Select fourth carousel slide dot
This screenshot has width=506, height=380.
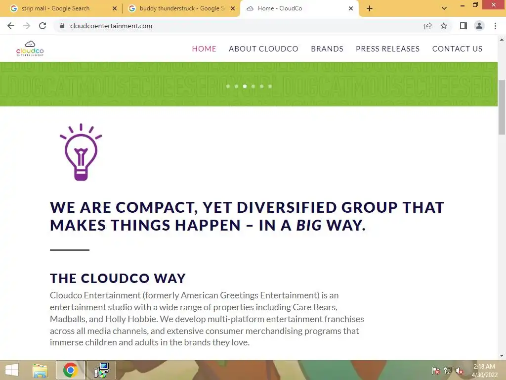point(253,86)
